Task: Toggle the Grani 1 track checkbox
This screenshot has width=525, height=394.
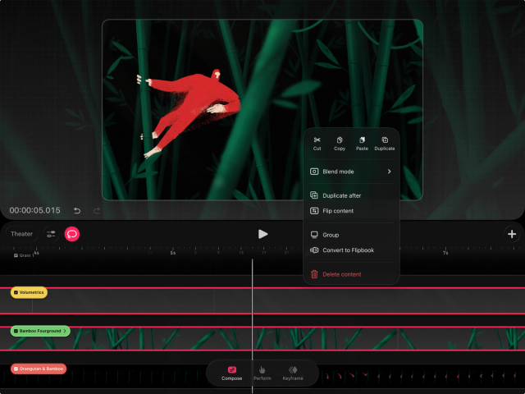Action: 16,255
